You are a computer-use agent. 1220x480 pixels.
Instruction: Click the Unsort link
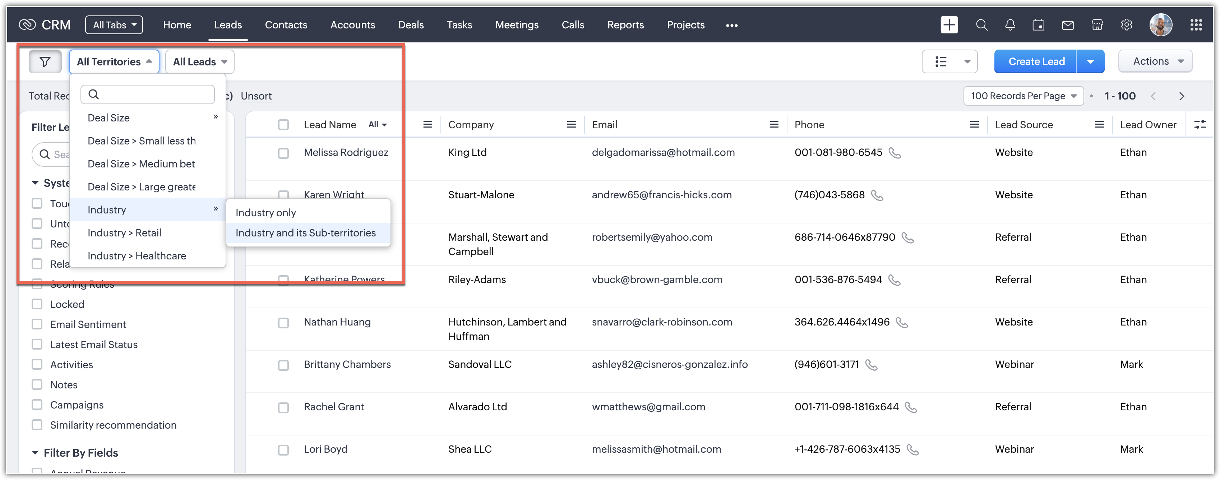point(256,96)
